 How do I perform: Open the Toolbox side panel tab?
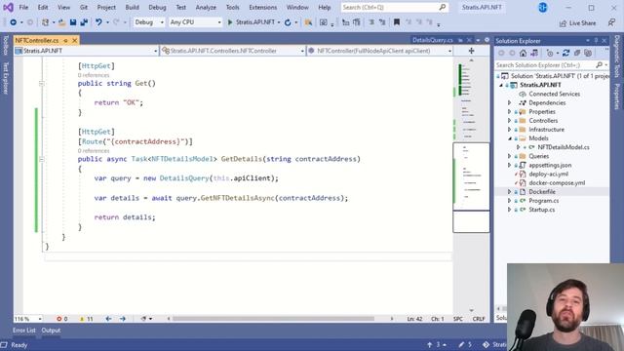pos(6,45)
